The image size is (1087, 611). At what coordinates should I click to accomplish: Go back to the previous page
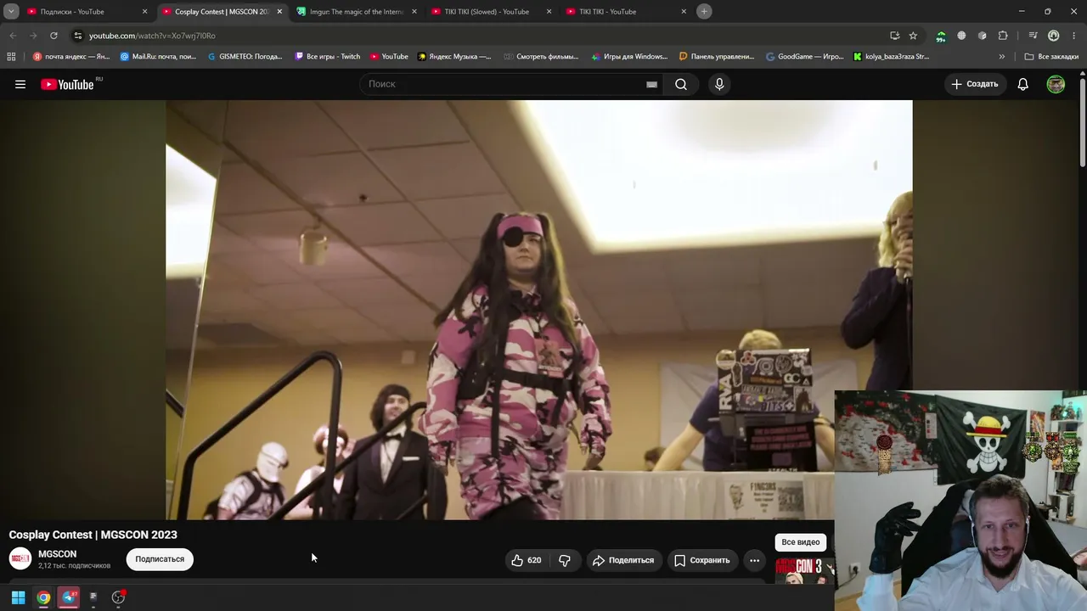point(13,36)
